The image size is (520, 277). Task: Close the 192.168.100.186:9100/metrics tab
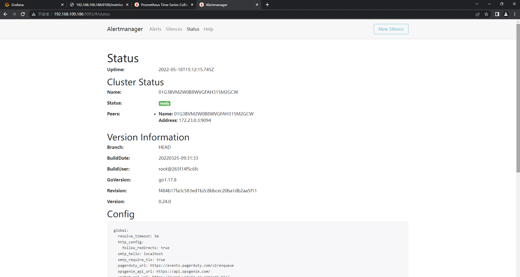(127, 5)
